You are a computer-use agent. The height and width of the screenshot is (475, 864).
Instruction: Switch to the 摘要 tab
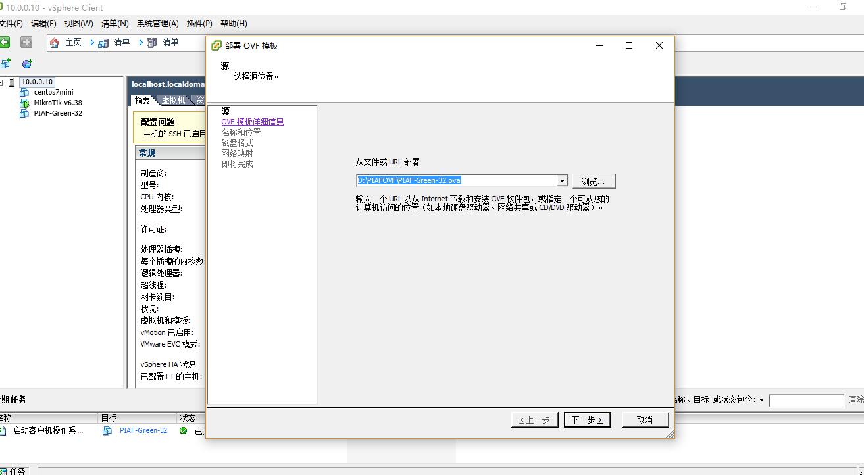pos(143,100)
